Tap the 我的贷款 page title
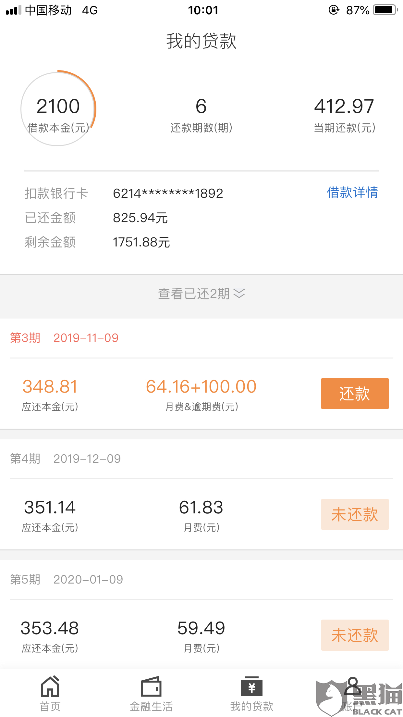The image size is (403, 717). click(201, 41)
